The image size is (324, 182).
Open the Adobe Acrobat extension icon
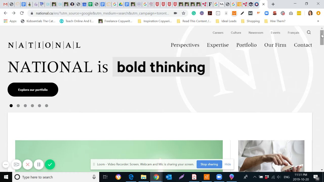click(x=210, y=13)
